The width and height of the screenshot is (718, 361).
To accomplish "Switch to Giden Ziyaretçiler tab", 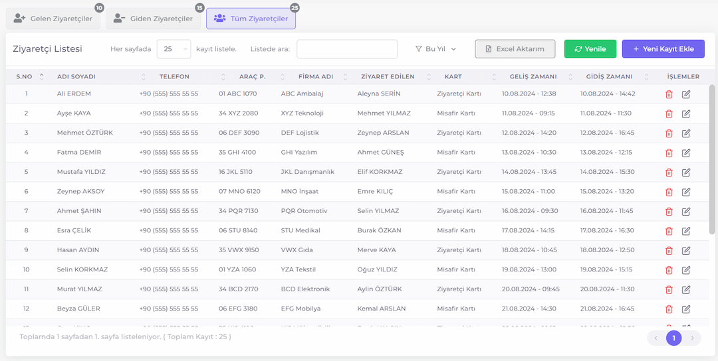I will (x=153, y=19).
